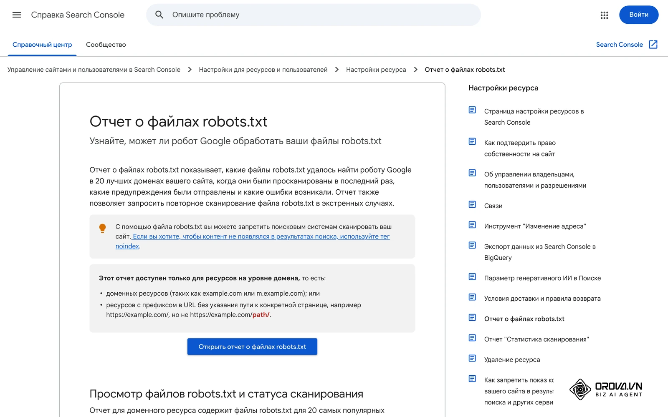668x417 pixels.
Task: Click document icon beside Инструмент "Изменение адреса"
Action: (x=472, y=225)
